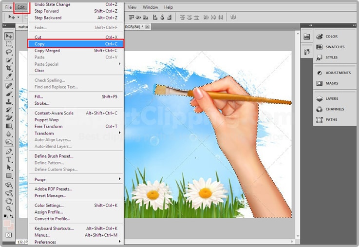
Task: Choose Copy from the Edit menu
Action: click(x=76, y=44)
